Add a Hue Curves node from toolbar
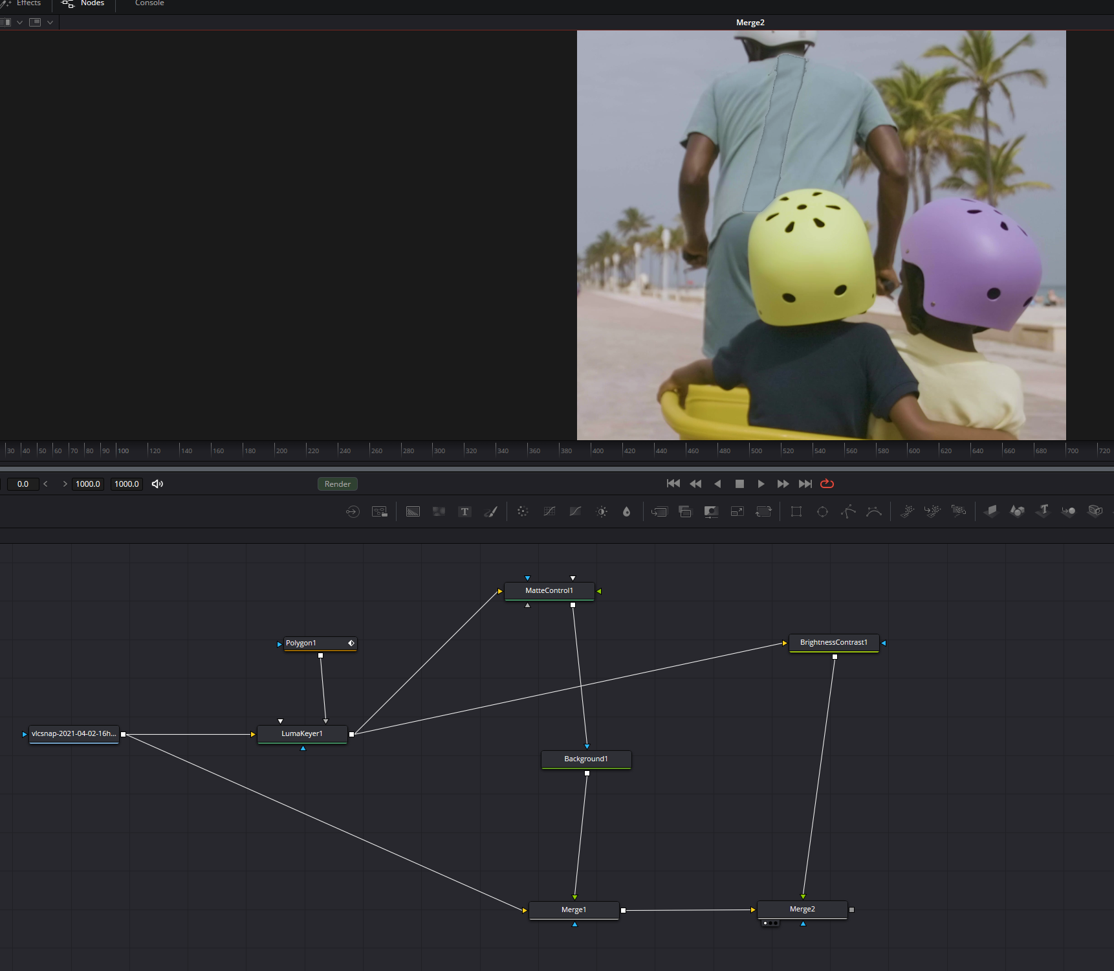Image resolution: width=1114 pixels, height=971 pixels. coord(575,511)
